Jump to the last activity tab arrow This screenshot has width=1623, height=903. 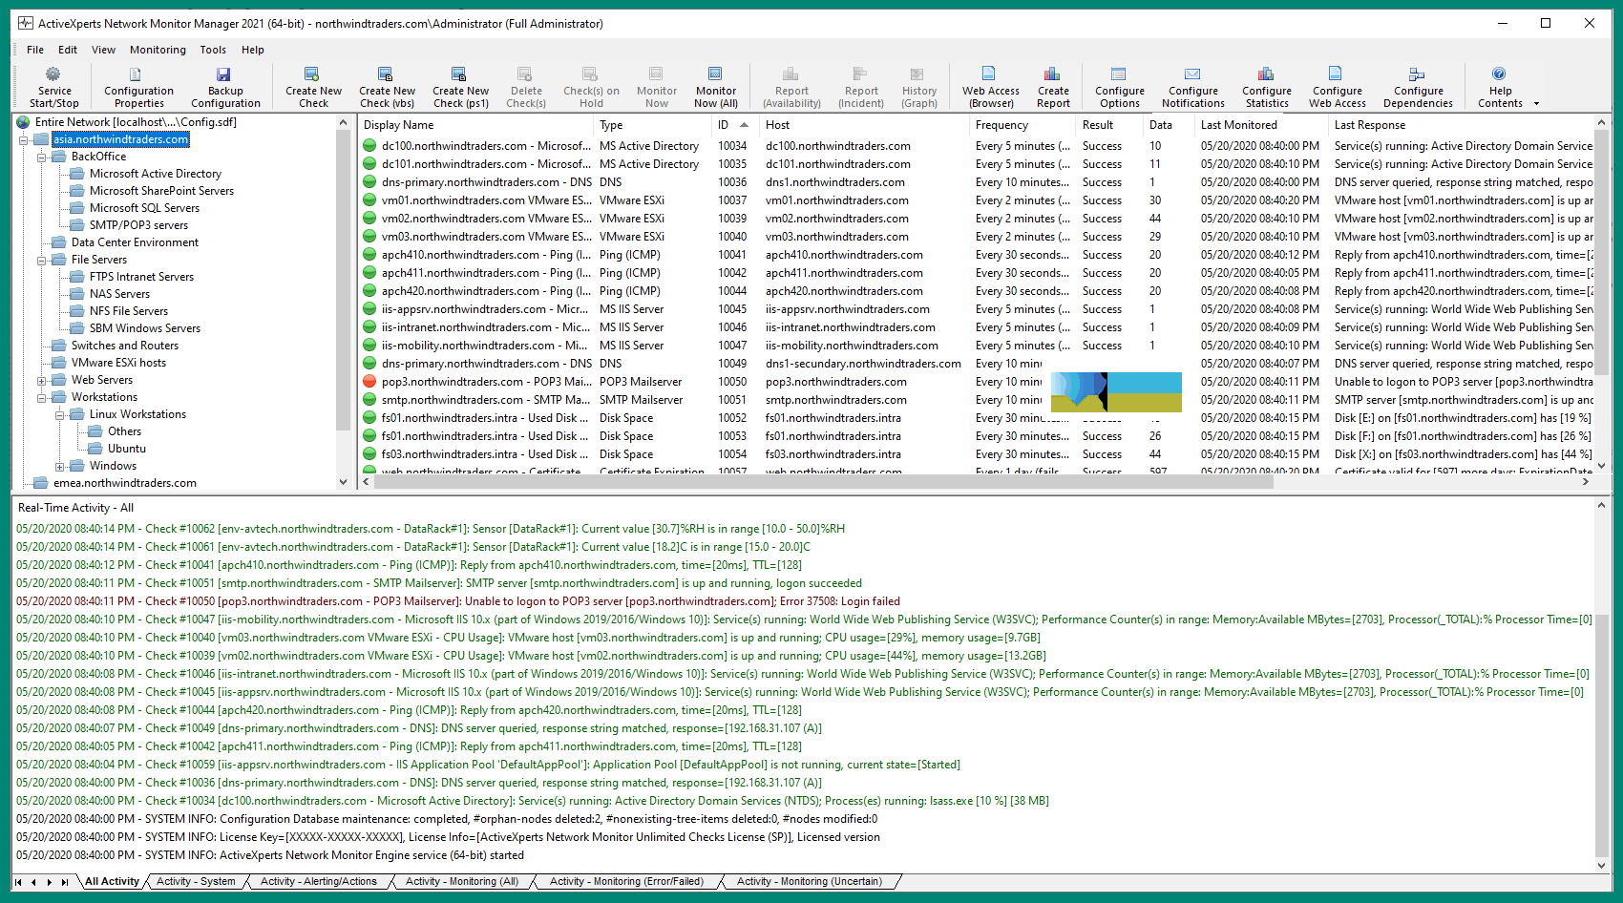tap(64, 882)
